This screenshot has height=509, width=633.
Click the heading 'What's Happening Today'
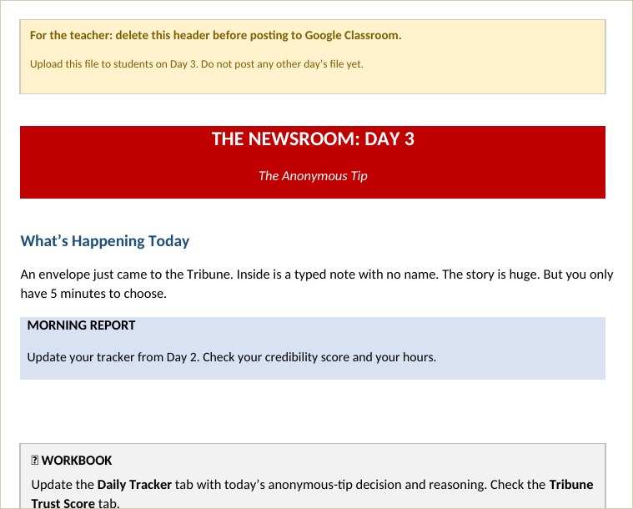(105, 241)
